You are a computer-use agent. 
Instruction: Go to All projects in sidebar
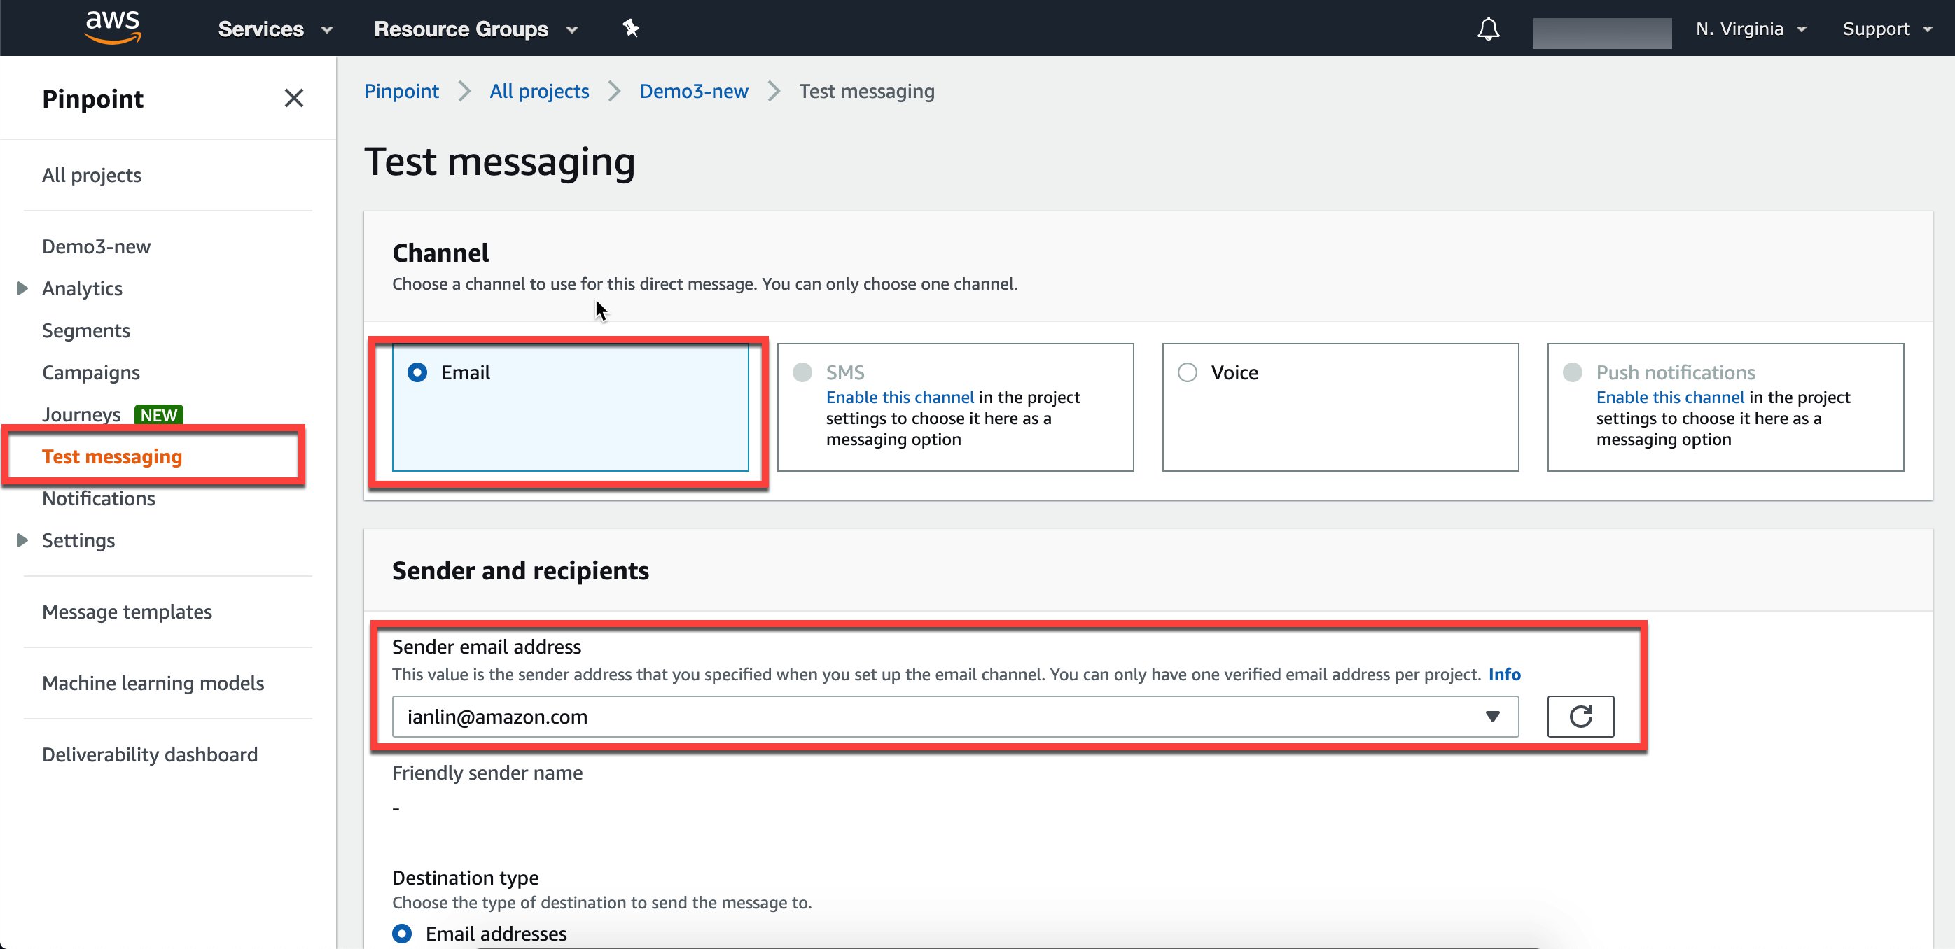tap(91, 174)
